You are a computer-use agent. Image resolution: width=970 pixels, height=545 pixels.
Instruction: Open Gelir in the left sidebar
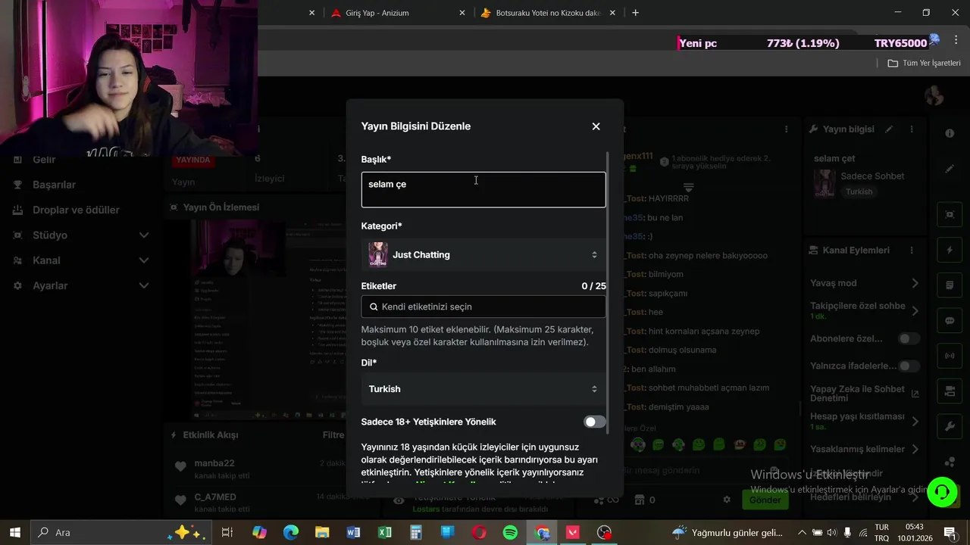[x=44, y=160]
